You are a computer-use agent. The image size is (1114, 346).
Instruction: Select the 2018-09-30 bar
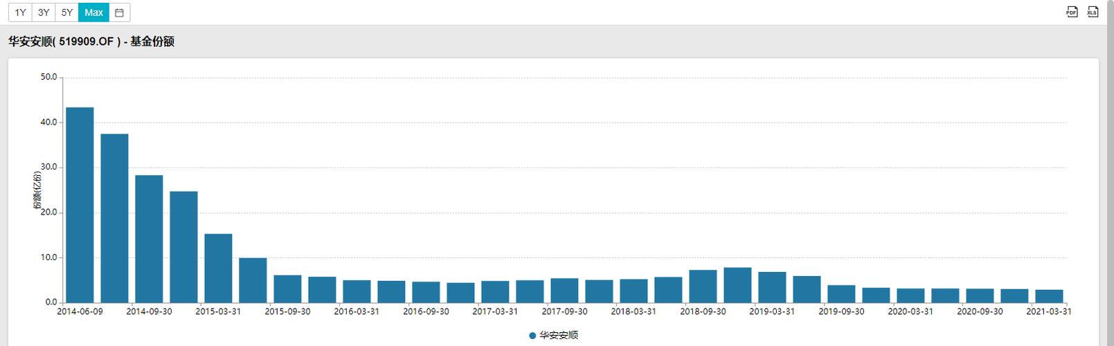tap(703, 286)
